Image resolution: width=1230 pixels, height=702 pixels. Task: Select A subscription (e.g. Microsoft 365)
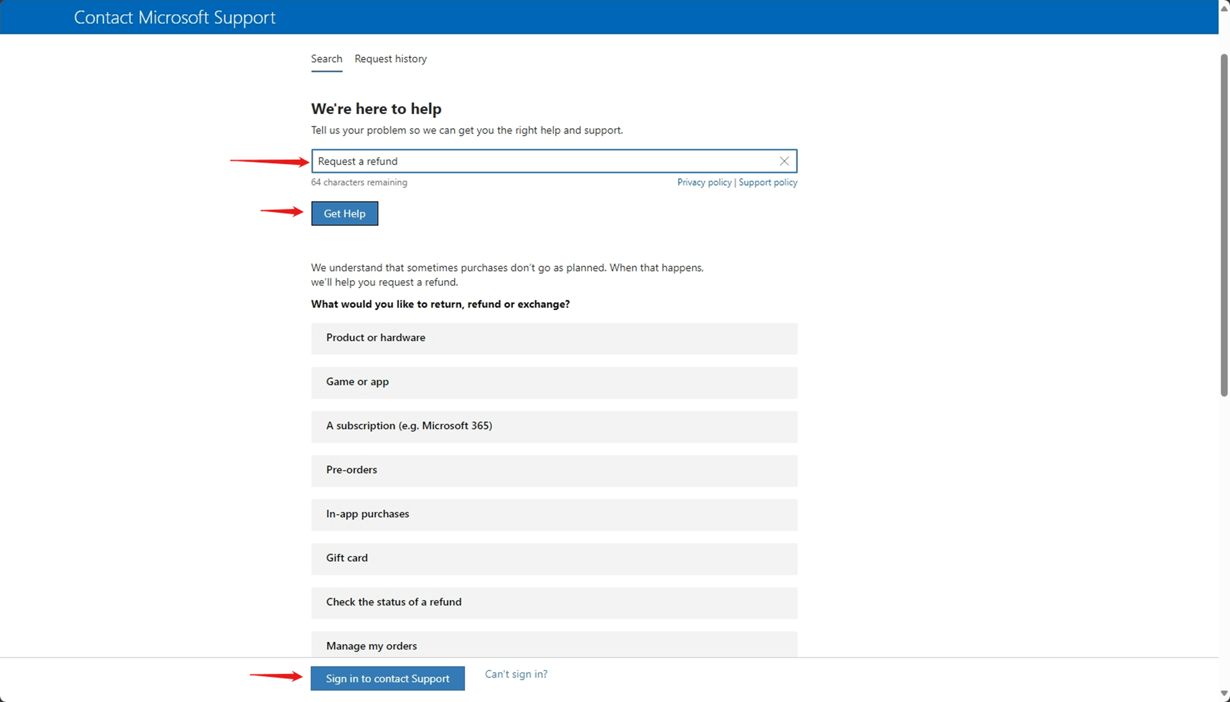[554, 426]
